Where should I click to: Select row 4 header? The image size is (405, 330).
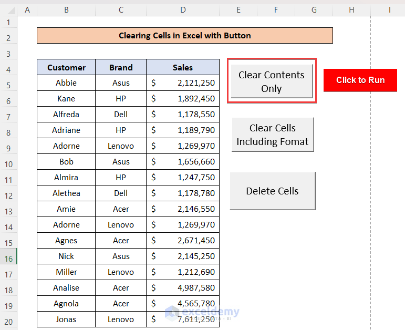click(x=8, y=69)
